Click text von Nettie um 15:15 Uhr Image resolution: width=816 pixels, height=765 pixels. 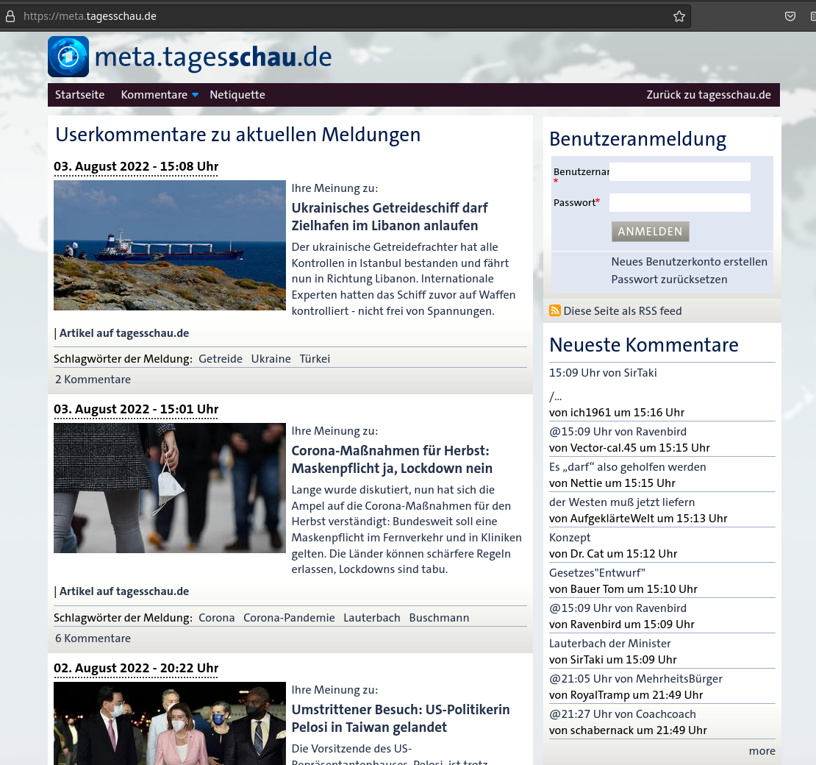click(x=612, y=483)
